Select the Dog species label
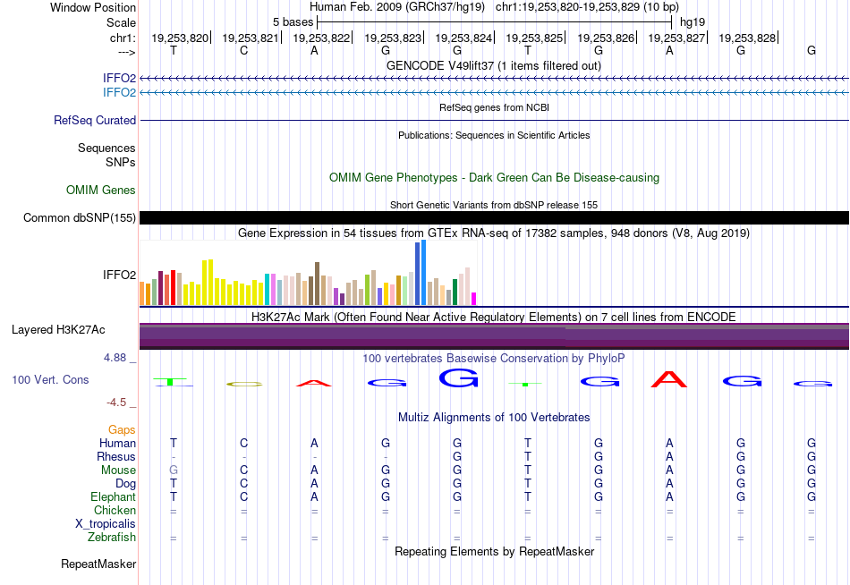The height and width of the screenshot is (585, 850). [x=125, y=484]
